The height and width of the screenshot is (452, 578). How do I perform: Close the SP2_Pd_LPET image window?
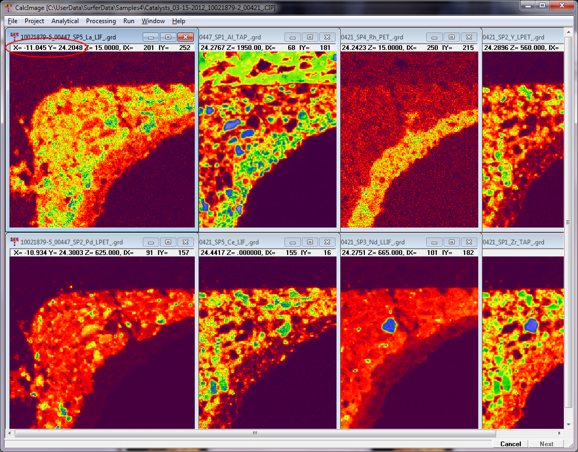pos(185,242)
